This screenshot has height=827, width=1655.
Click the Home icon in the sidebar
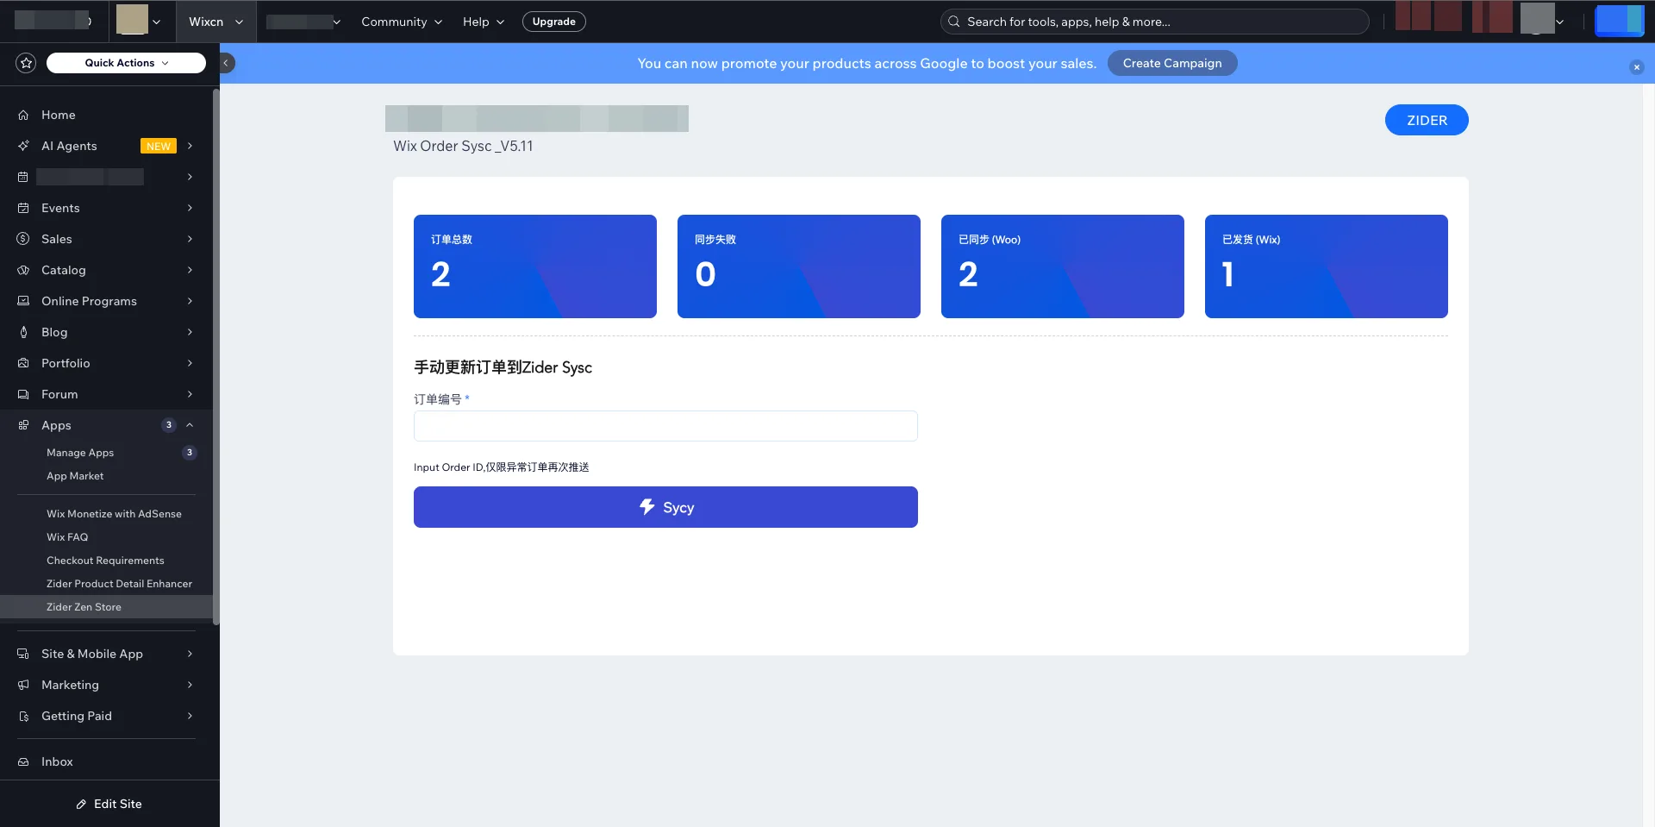(x=23, y=115)
